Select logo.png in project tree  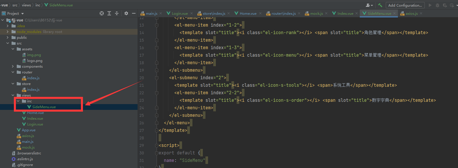[32, 61]
